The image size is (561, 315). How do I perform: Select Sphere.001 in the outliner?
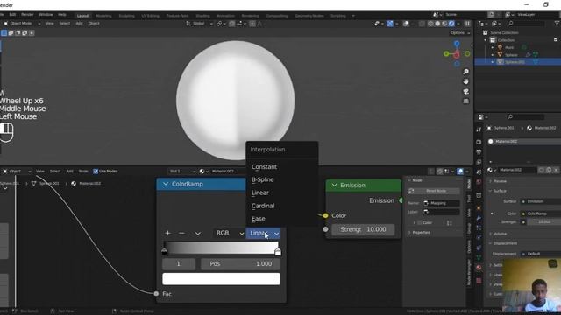[x=515, y=62]
